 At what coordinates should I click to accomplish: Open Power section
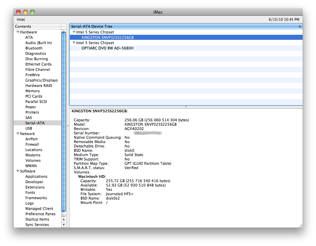click(x=31, y=107)
